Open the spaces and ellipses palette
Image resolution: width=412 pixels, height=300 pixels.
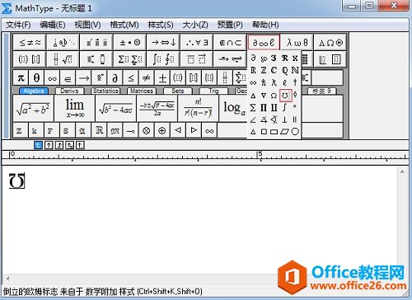point(63,42)
